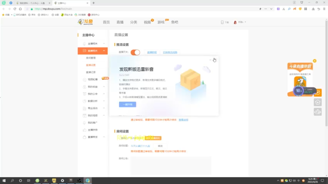
Task: Expand the 我的视频 sidebar section
Action: pos(104,115)
